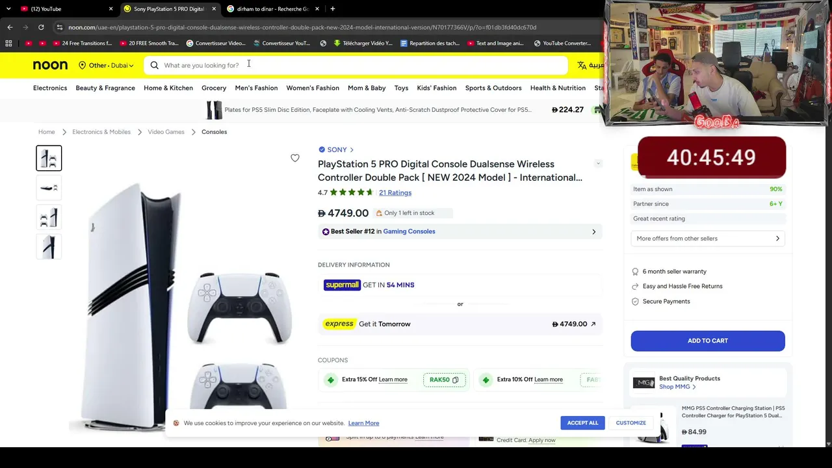Open the YouTube Converter bookmark
The image size is (832, 468).
click(x=562, y=44)
